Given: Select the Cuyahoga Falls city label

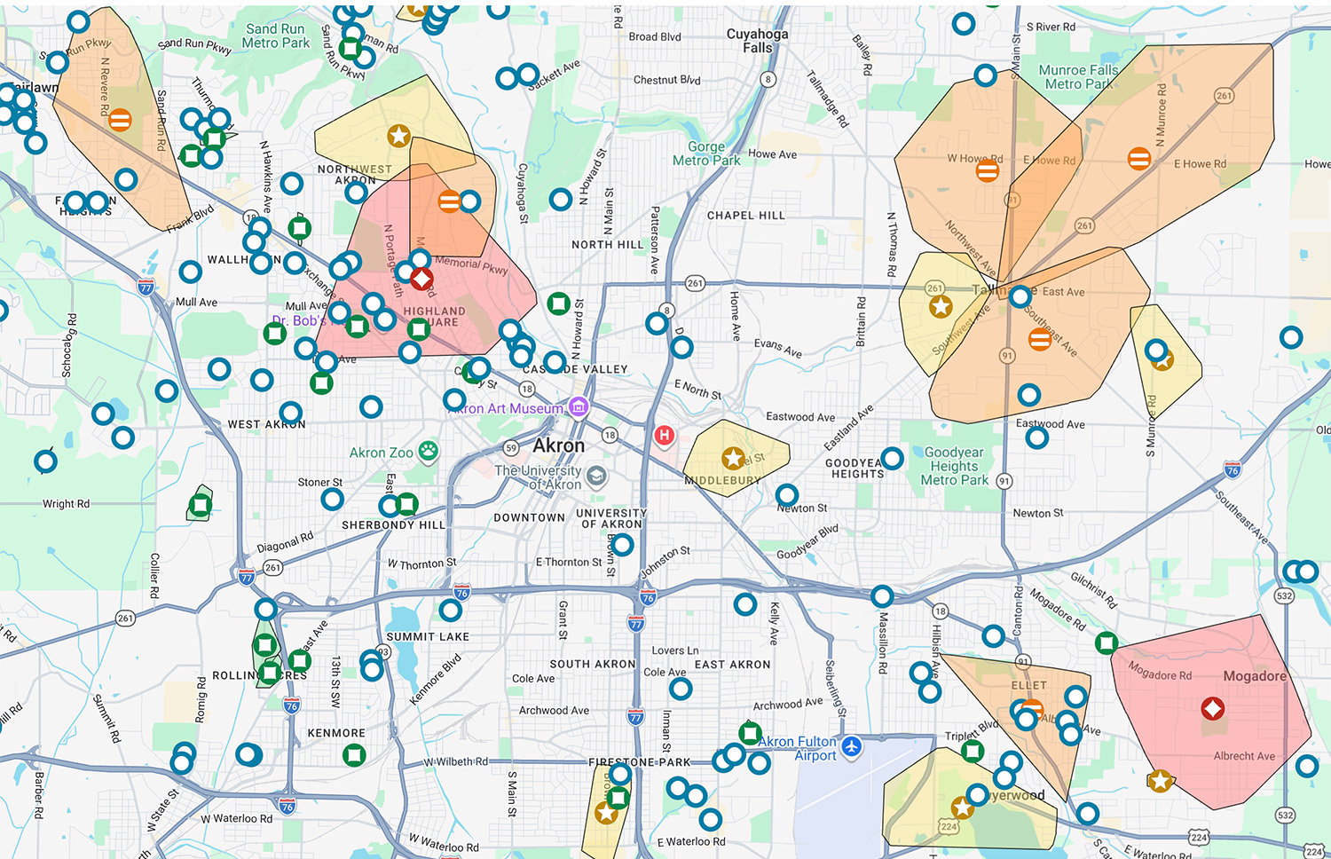Looking at the screenshot, I should 757,41.
